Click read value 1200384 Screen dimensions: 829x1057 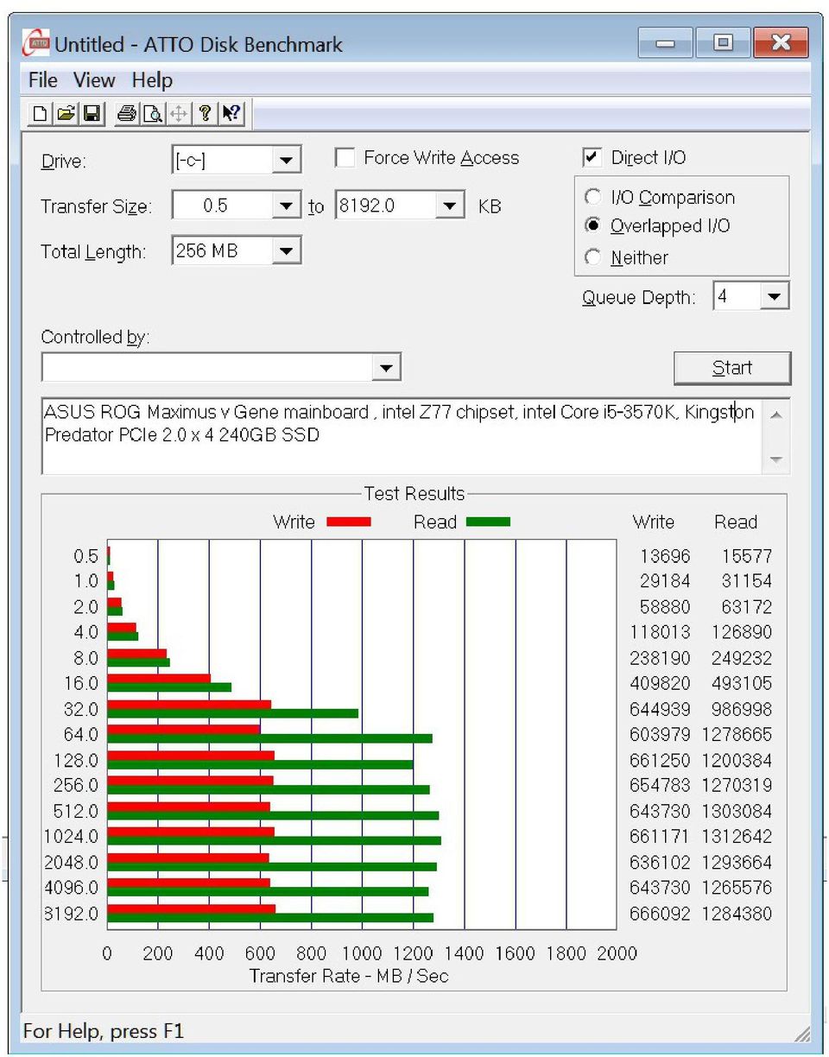[x=737, y=761]
